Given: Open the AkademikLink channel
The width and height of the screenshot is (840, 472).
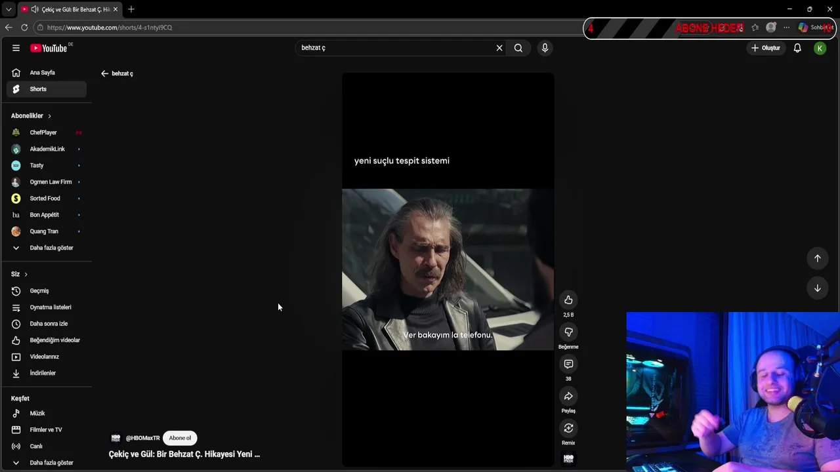Looking at the screenshot, I should [46, 149].
